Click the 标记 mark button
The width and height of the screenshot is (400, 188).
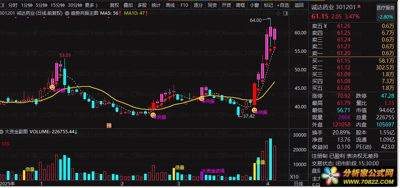(x=268, y=5)
